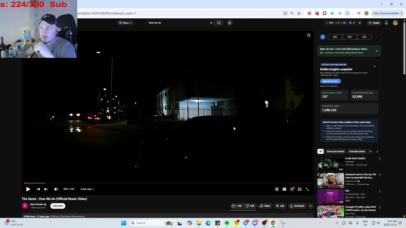Open "8 mile final 3 battles" thumbnail
The width and height of the screenshot is (406, 228).
(331, 164)
